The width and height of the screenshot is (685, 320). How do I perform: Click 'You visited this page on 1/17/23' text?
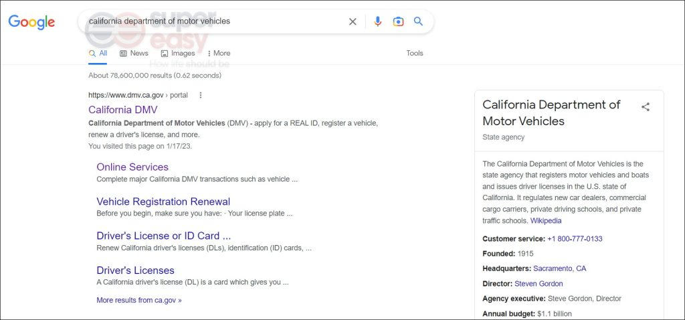pos(140,146)
